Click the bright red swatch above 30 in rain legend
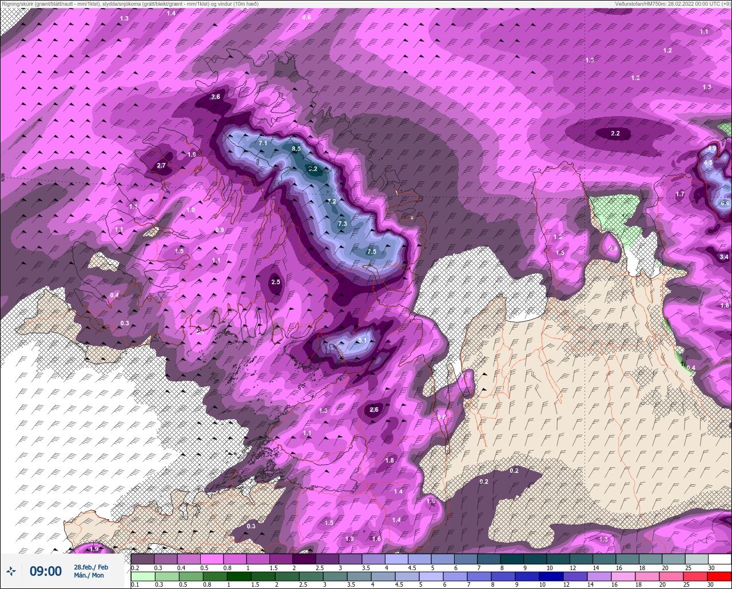The image size is (732, 589). click(719, 576)
